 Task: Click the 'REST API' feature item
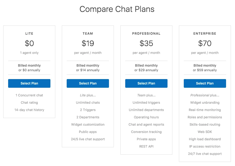pos(146,147)
